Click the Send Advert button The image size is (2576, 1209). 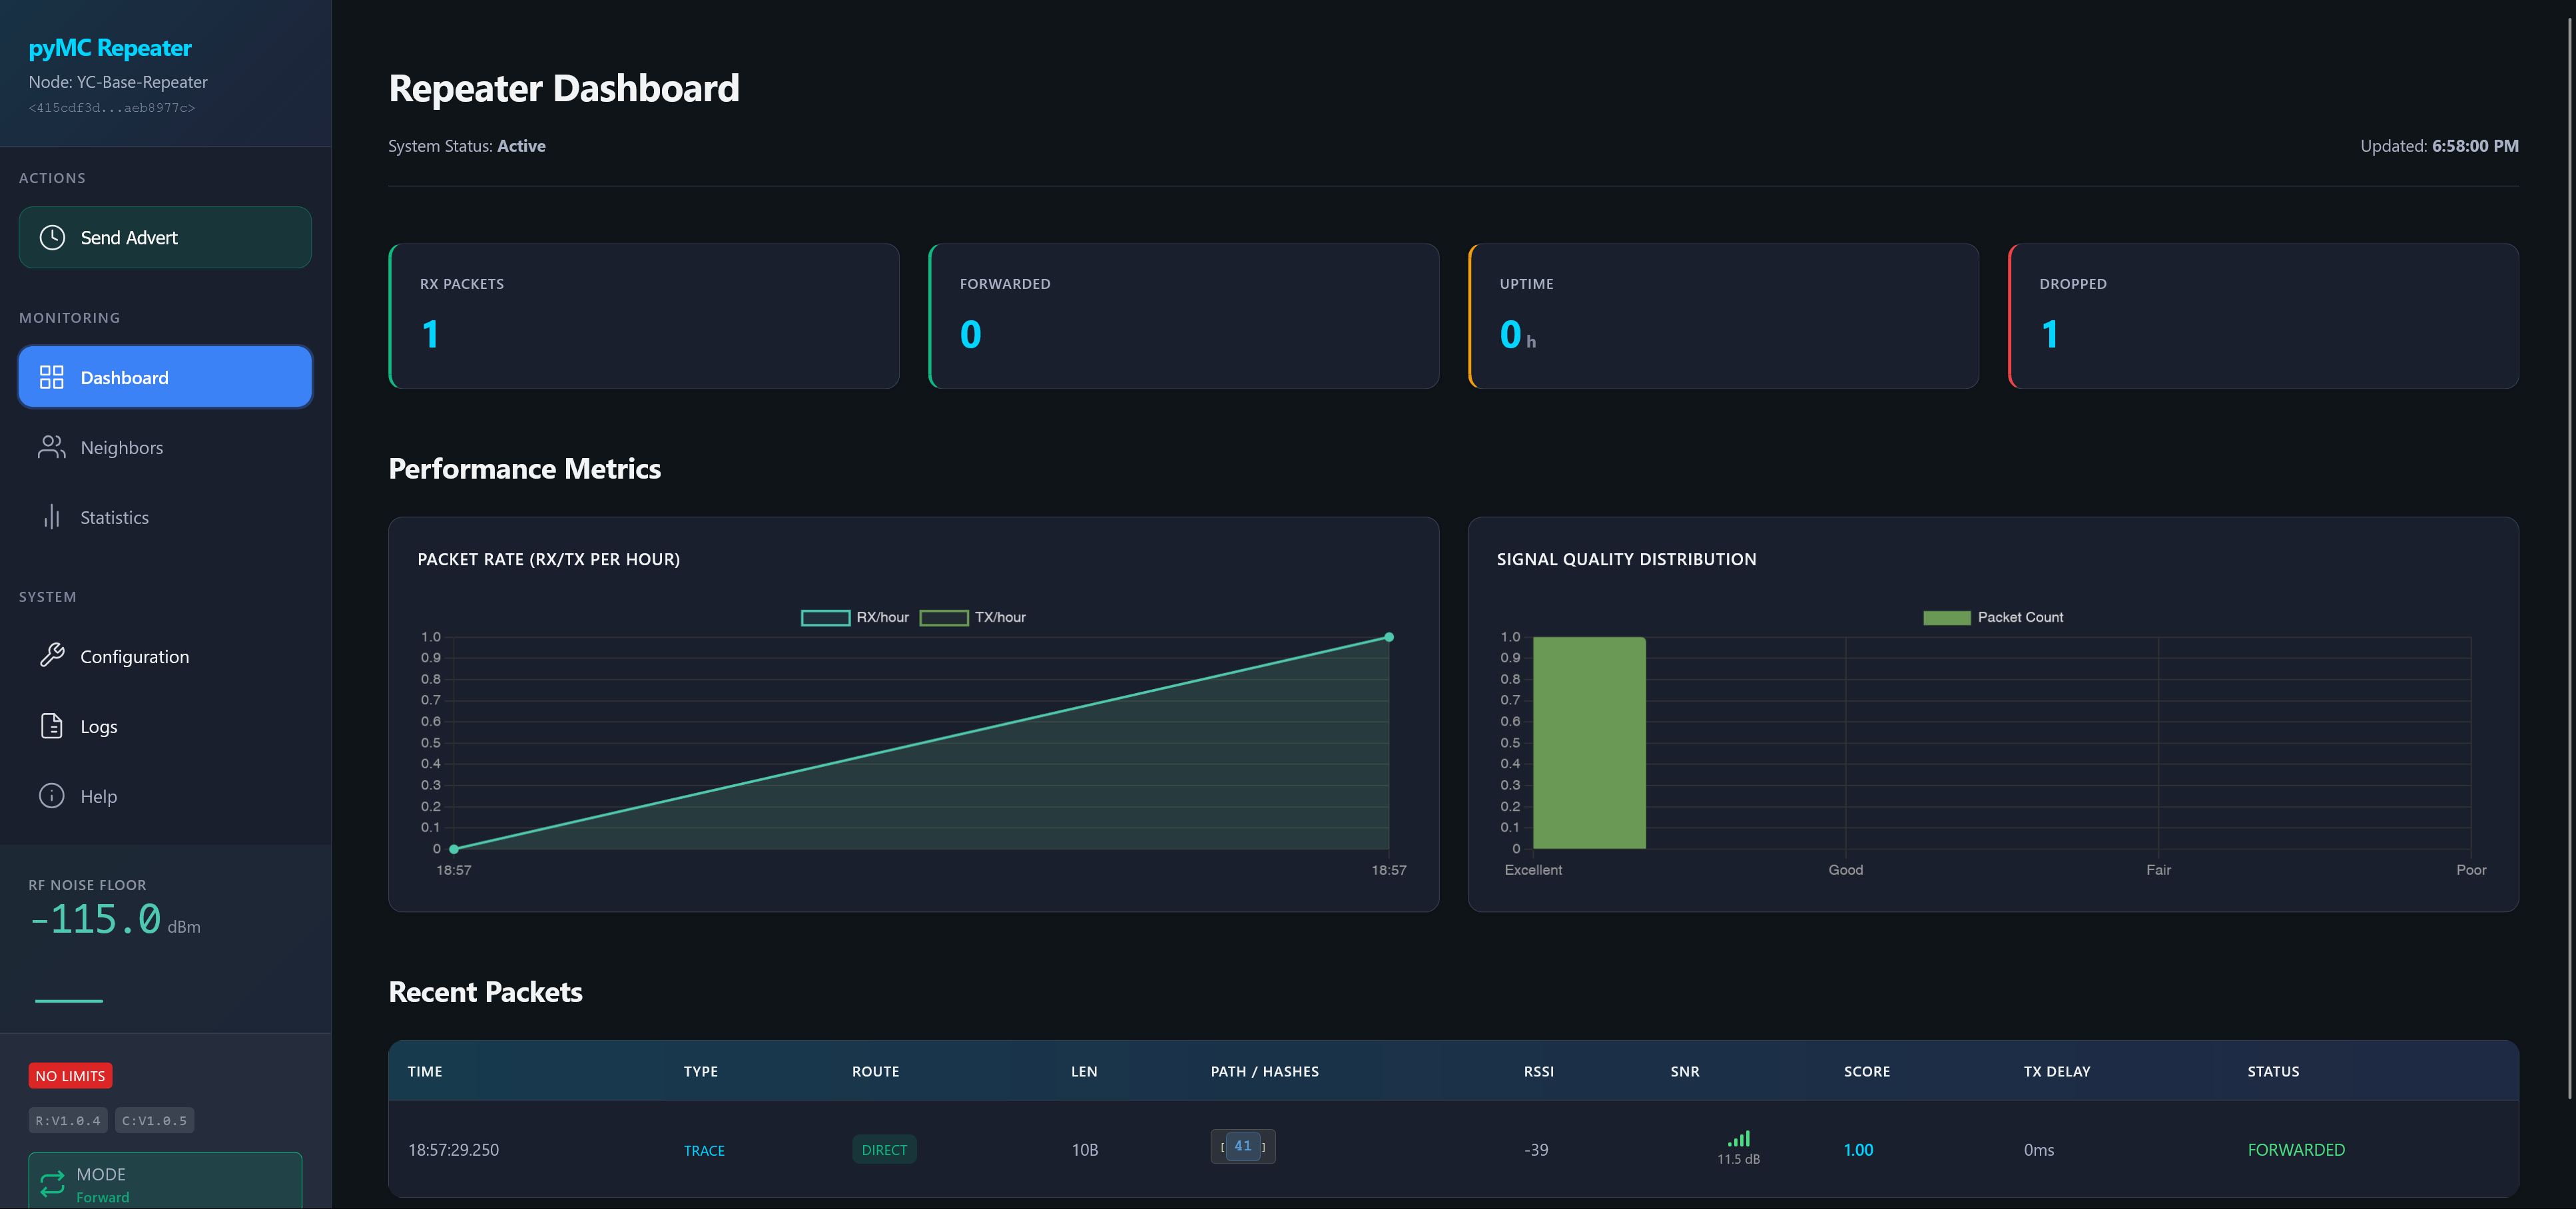165,237
